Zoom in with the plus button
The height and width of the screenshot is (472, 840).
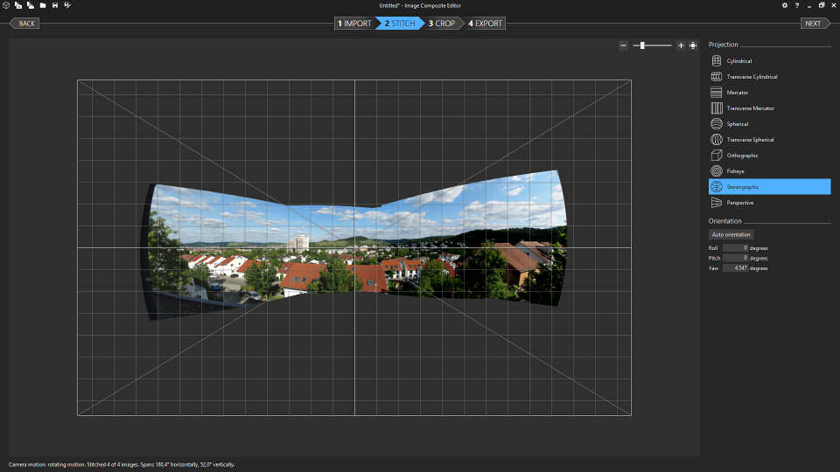click(x=681, y=45)
